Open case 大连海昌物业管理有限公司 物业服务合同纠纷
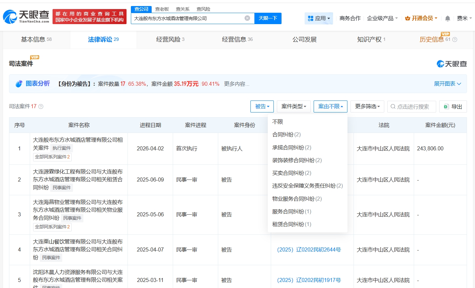Image resolution: width=475 pixels, height=288 pixels. (x=78, y=210)
